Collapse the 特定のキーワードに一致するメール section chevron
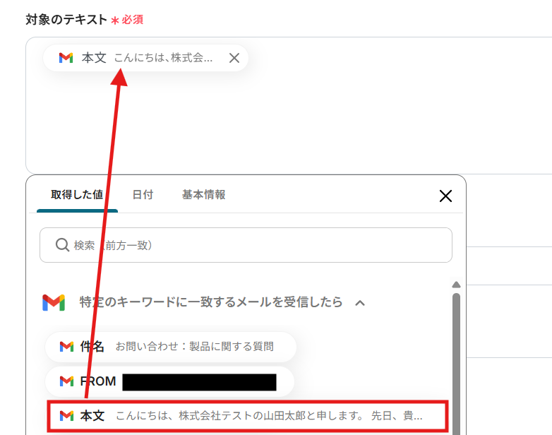Viewport: 552px width, 435px height. 360,303
